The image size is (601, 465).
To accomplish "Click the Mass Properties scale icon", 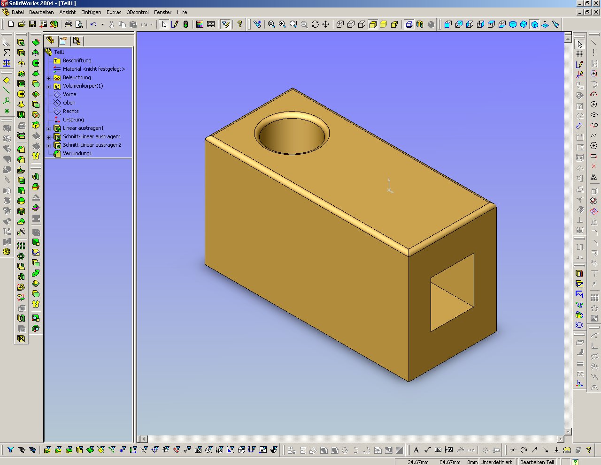I will (7, 63).
